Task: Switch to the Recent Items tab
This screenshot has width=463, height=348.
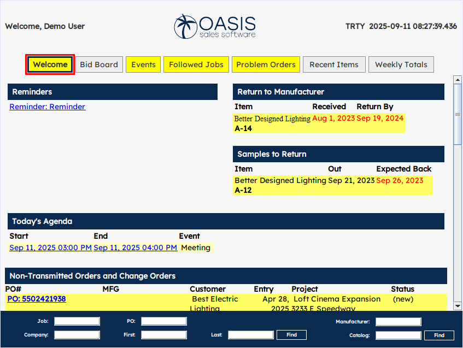Action: click(x=334, y=64)
